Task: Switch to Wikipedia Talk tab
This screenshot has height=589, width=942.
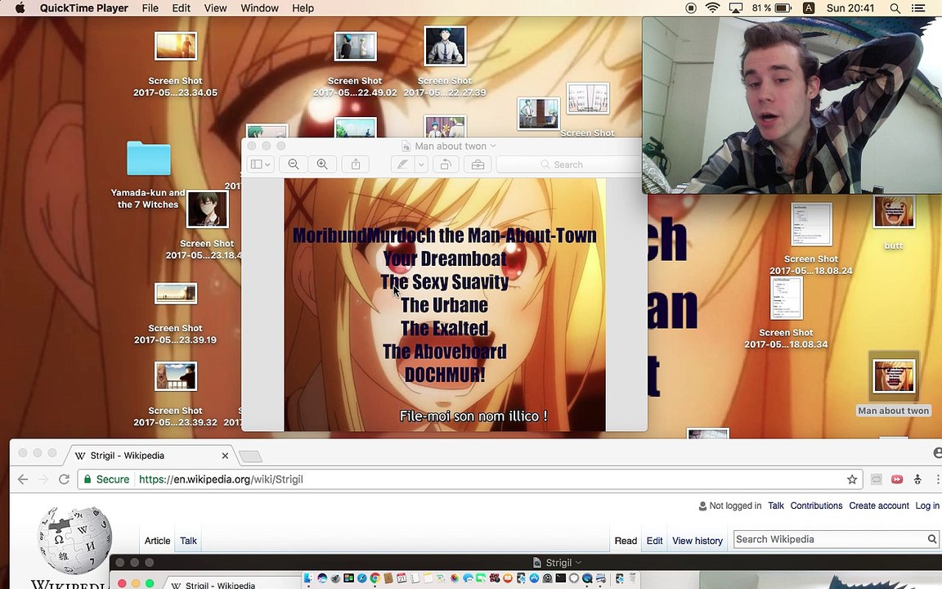Action: click(x=188, y=540)
